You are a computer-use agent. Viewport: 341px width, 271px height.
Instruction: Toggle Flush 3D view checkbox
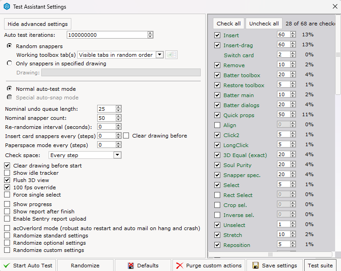tap(7, 180)
